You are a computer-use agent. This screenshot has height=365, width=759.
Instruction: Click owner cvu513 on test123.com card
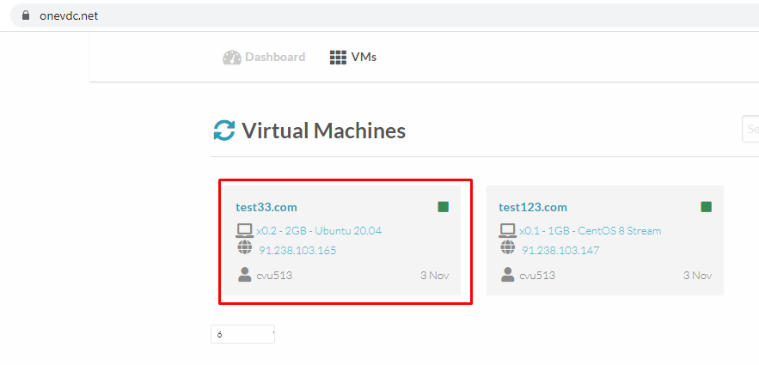pyautogui.click(x=537, y=276)
